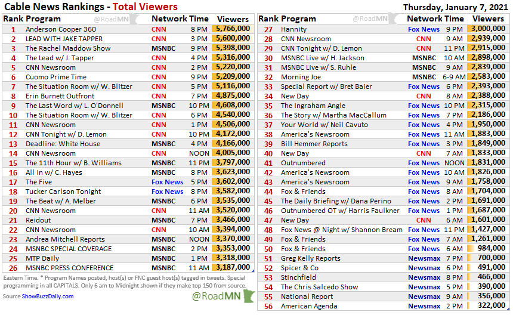Click the 1,950,000 viewers value
Viewport: 513px width, 315px height.
point(488,124)
